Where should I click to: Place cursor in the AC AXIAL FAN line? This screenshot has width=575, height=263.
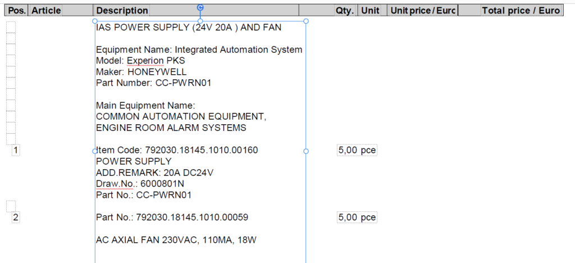(x=176, y=241)
